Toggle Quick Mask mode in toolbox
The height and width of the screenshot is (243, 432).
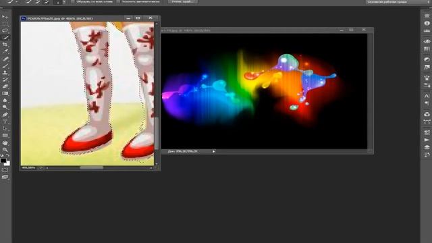coord(5,169)
